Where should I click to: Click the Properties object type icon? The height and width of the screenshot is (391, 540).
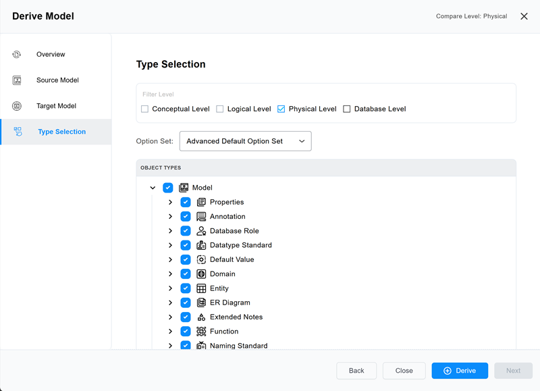[x=201, y=202]
